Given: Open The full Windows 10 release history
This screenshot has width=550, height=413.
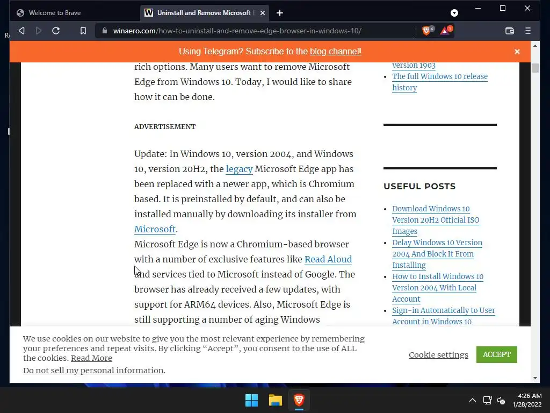Looking at the screenshot, I should 439,82.
